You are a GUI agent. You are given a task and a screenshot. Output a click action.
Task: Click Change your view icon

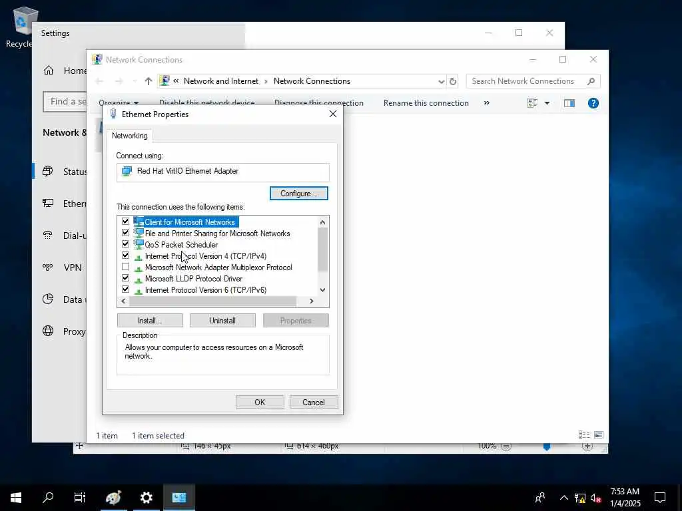tap(532, 103)
